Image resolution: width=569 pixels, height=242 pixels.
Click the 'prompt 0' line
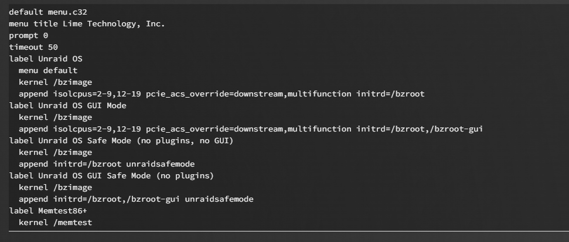[x=28, y=36]
